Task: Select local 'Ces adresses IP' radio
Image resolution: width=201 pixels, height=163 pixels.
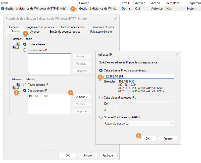Action: (x=25, y=50)
